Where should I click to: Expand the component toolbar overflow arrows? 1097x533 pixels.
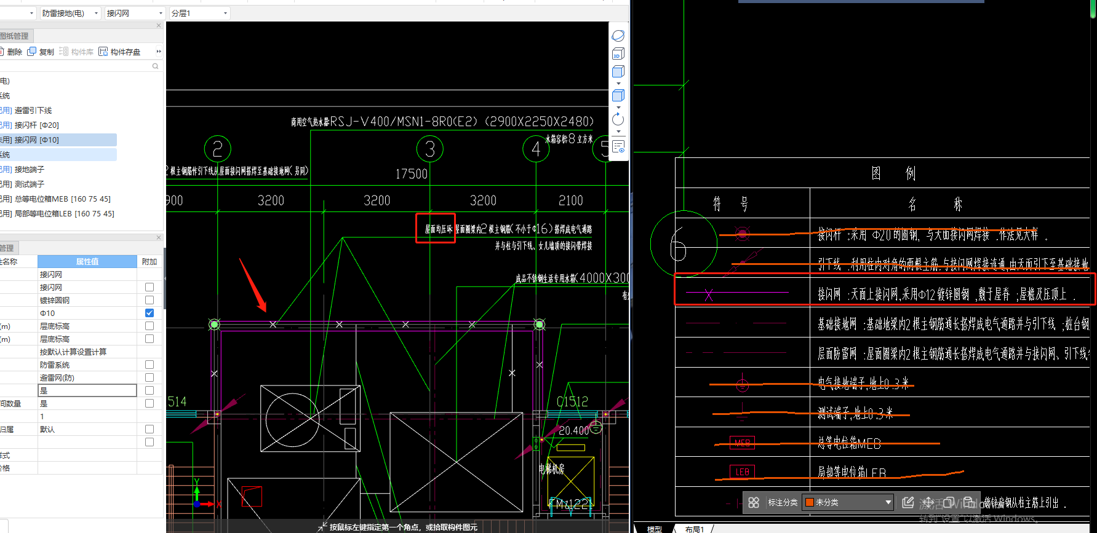coord(159,52)
